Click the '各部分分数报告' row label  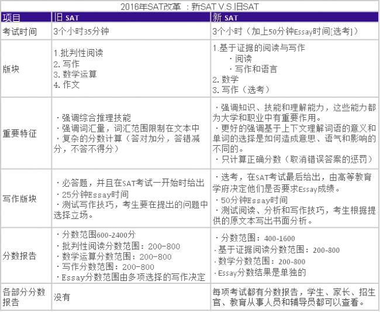click(x=24, y=297)
